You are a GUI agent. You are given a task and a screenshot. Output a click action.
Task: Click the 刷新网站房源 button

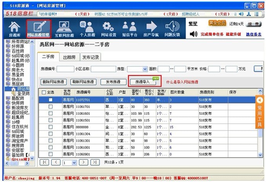pyautogui.click(x=83, y=82)
